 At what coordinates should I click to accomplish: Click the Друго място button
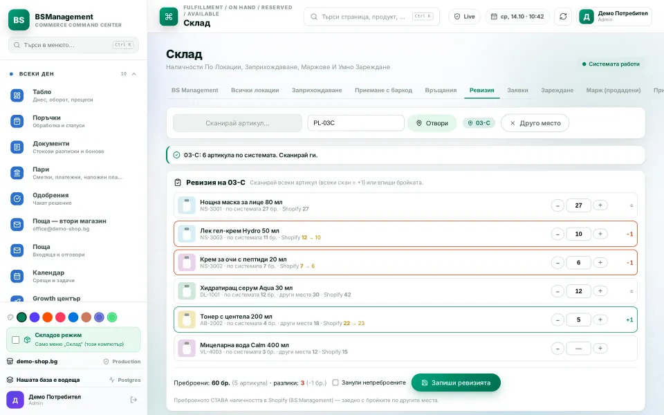(535, 123)
